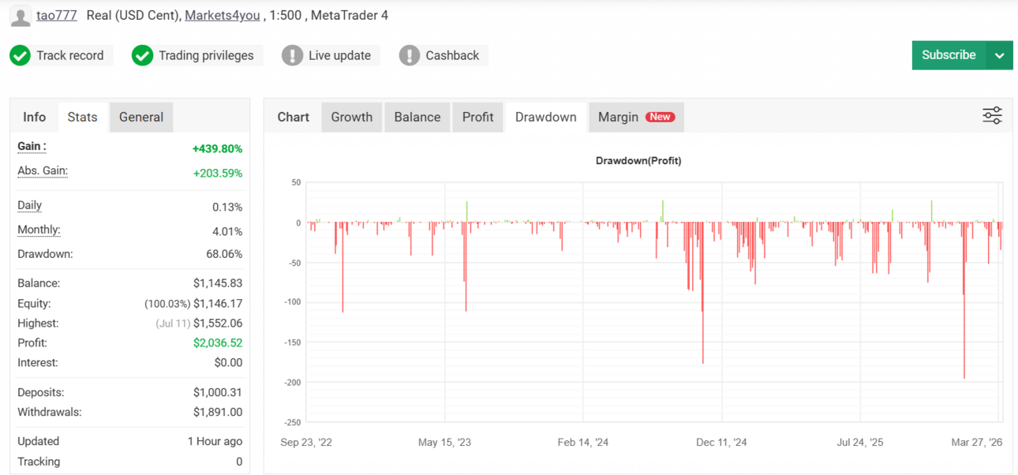Click the Trading privileges green checkmark icon
Screen dimensions: 1018x475
(x=142, y=55)
